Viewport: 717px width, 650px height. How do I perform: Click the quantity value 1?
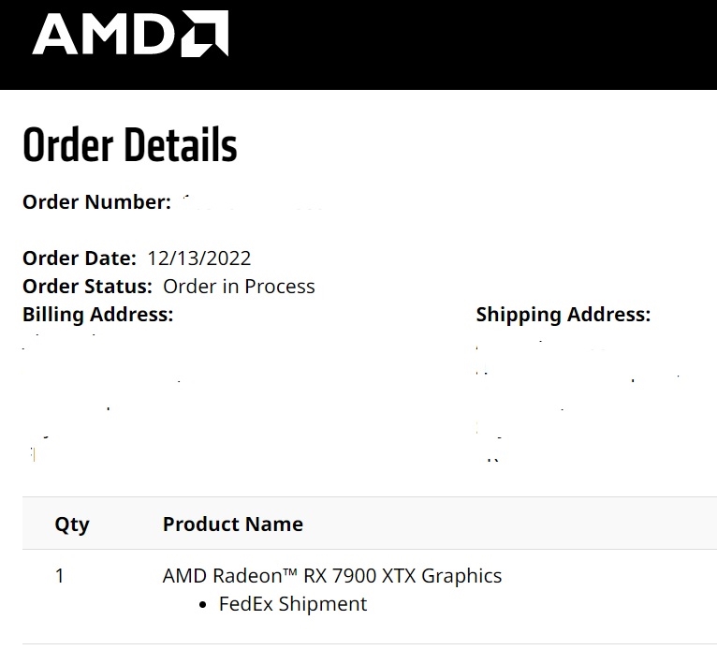point(60,576)
